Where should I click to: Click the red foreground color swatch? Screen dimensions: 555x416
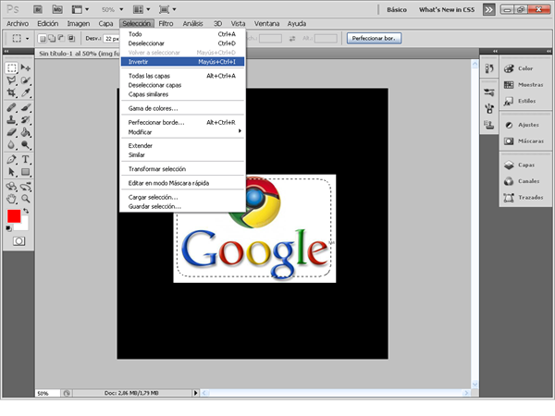(x=14, y=216)
